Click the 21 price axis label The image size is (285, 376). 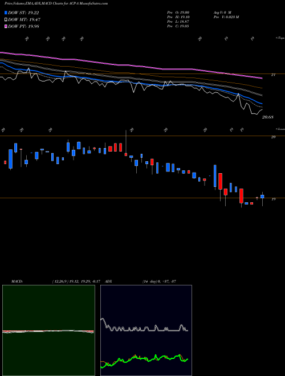tap(273, 75)
